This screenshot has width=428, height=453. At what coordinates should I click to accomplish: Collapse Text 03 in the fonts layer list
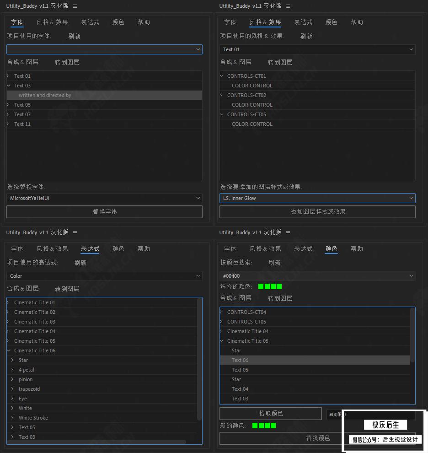point(8,86)
